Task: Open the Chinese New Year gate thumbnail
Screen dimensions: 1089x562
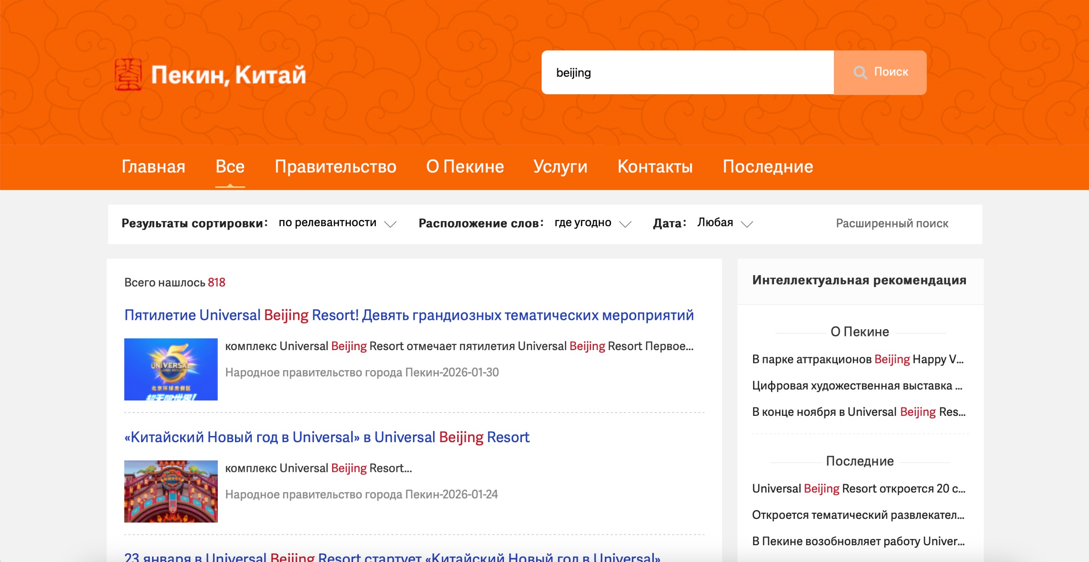Action: click(171, 491)
